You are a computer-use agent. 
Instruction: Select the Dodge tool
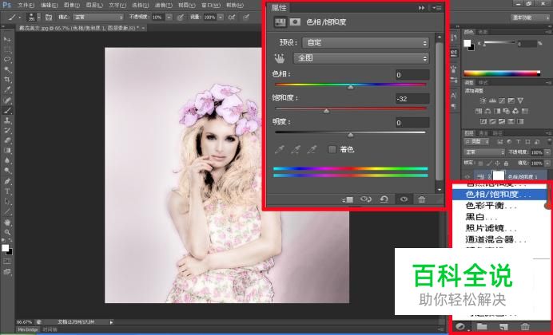coord(7,171)
